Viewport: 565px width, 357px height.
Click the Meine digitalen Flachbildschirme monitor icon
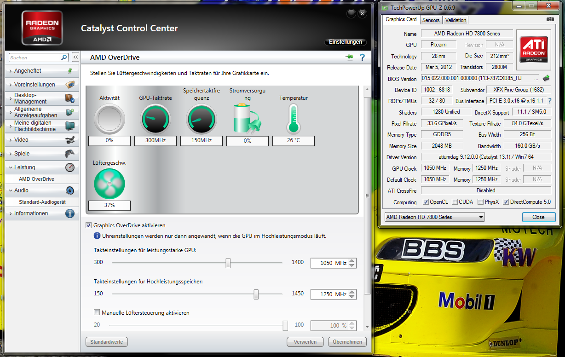click(x=69, y=126)
